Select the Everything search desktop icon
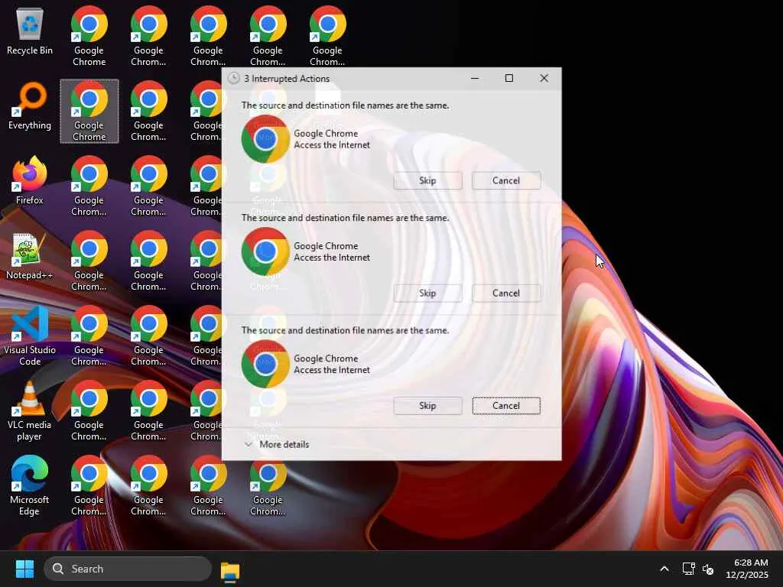Screen dimensions: 783x587 (30, 105)
